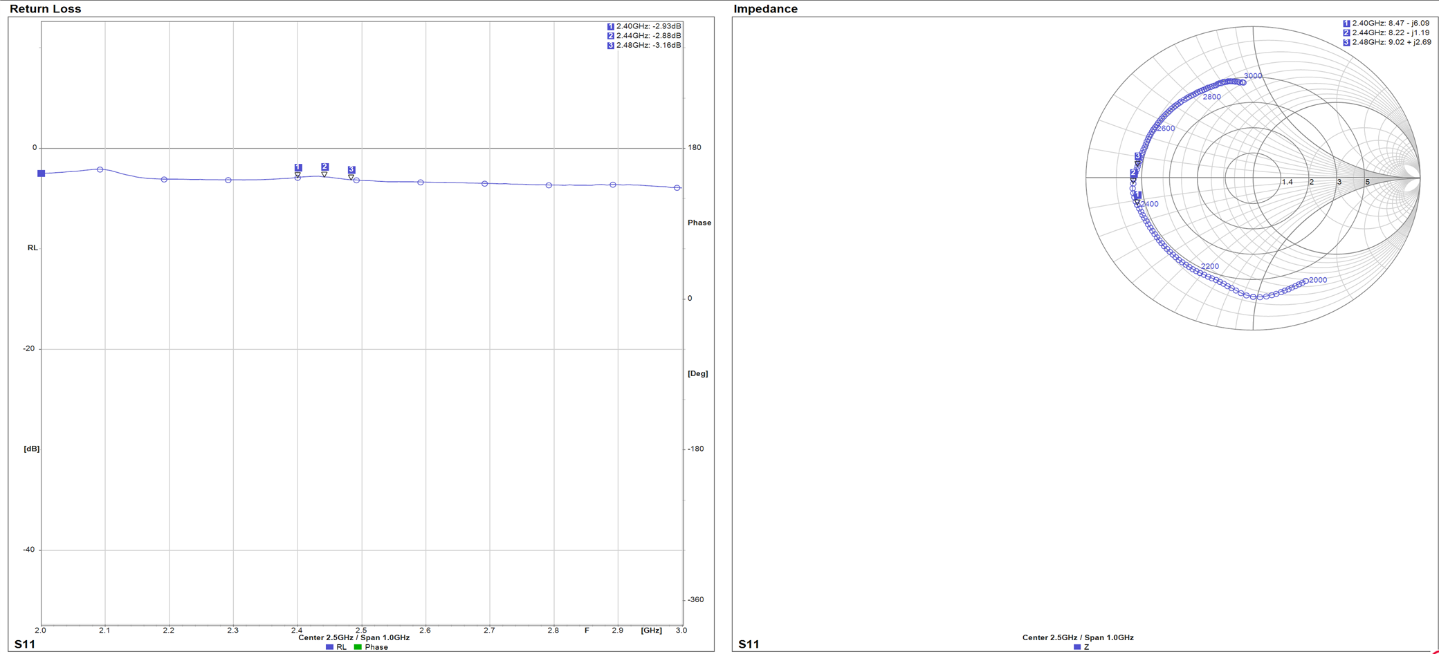Click the Impedance panel title
The height and width of the screenshot is (654, 1439).
pos(765,9)
